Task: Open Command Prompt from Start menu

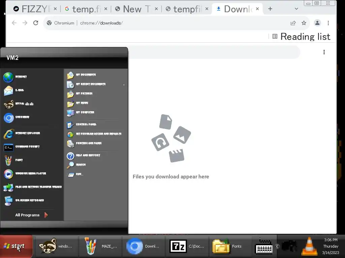Action: pyautogui.click(x=22, y=147)
